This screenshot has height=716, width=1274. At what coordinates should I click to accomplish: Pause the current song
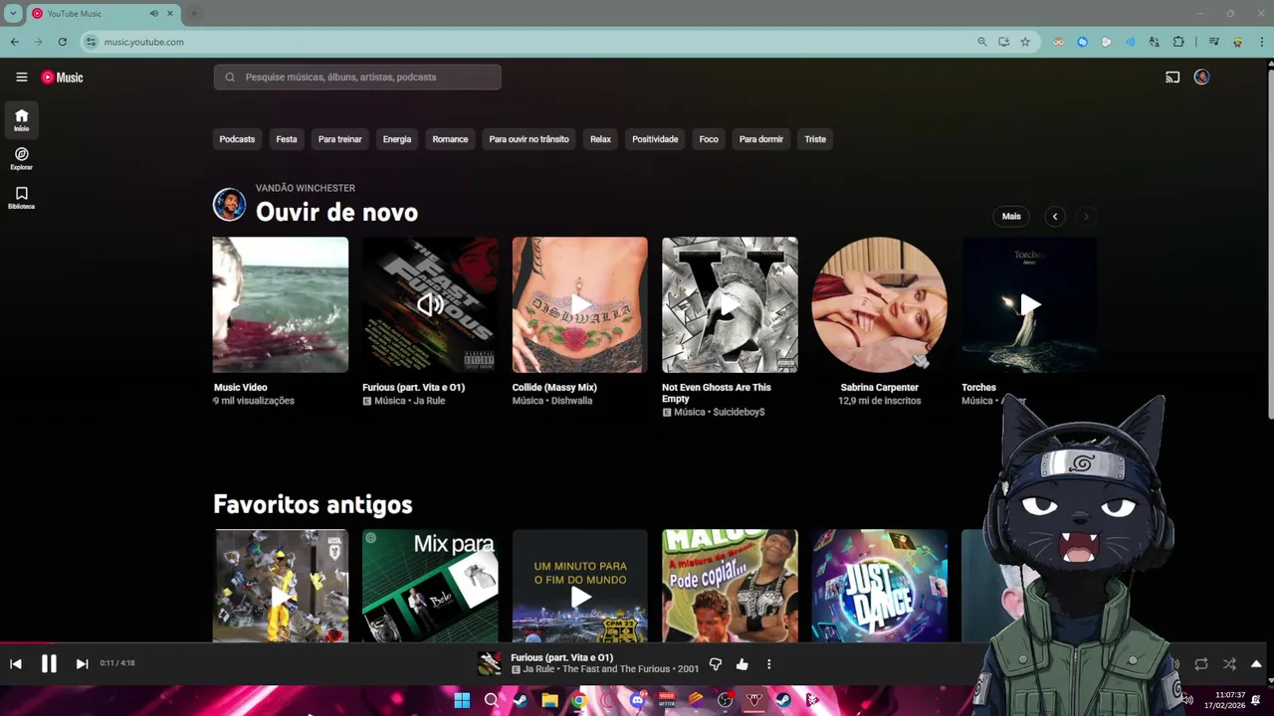pyautogui.click(x=49, y=663)
